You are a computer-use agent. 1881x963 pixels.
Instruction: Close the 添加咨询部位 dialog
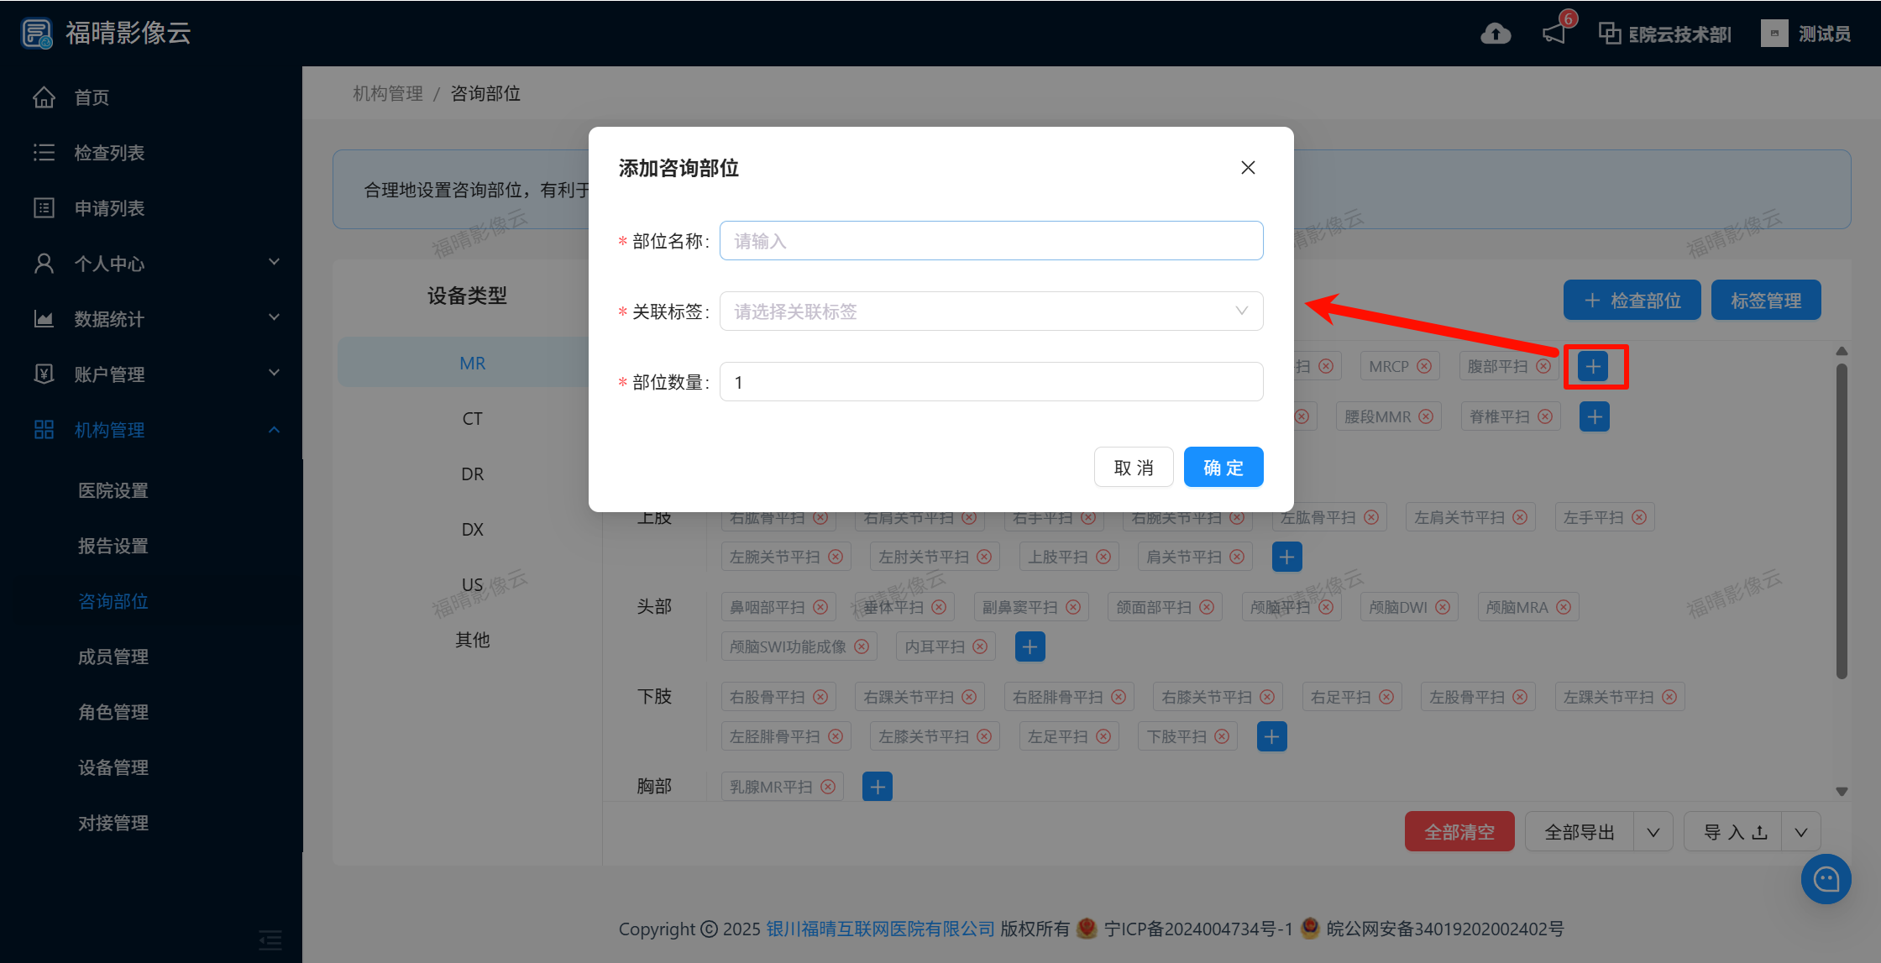1248,168
